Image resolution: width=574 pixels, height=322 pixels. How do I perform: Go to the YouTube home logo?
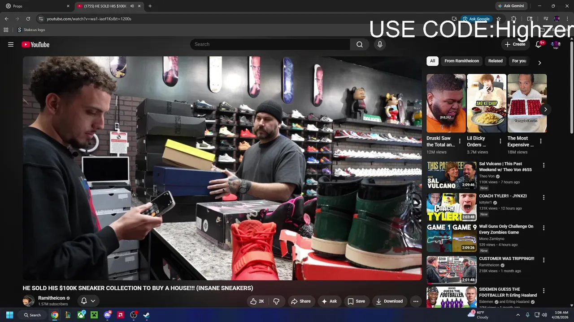[35, 44]
